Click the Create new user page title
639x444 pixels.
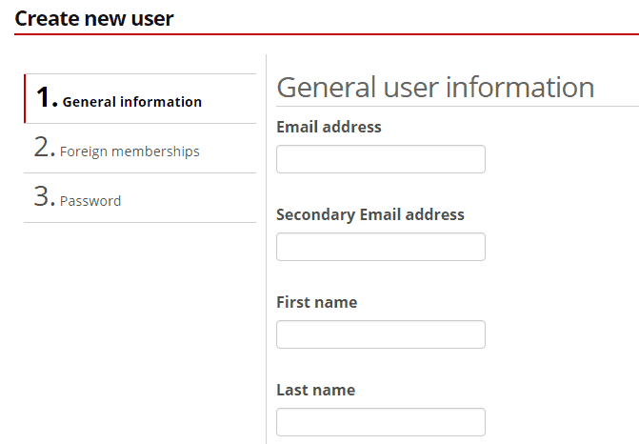(94, 18)
